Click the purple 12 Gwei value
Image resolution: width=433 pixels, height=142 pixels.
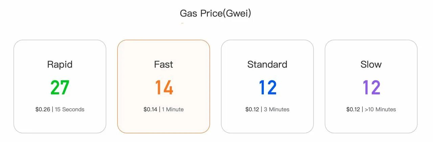[371, 87]
